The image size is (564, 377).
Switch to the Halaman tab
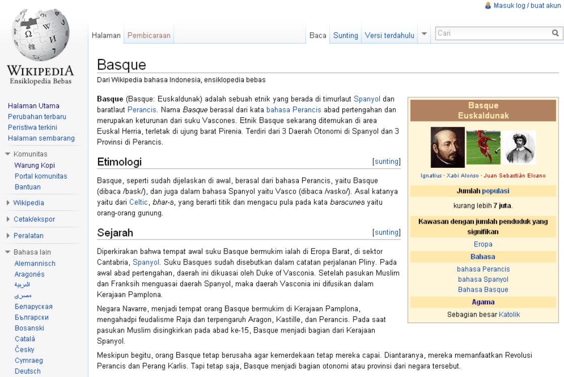106,35
